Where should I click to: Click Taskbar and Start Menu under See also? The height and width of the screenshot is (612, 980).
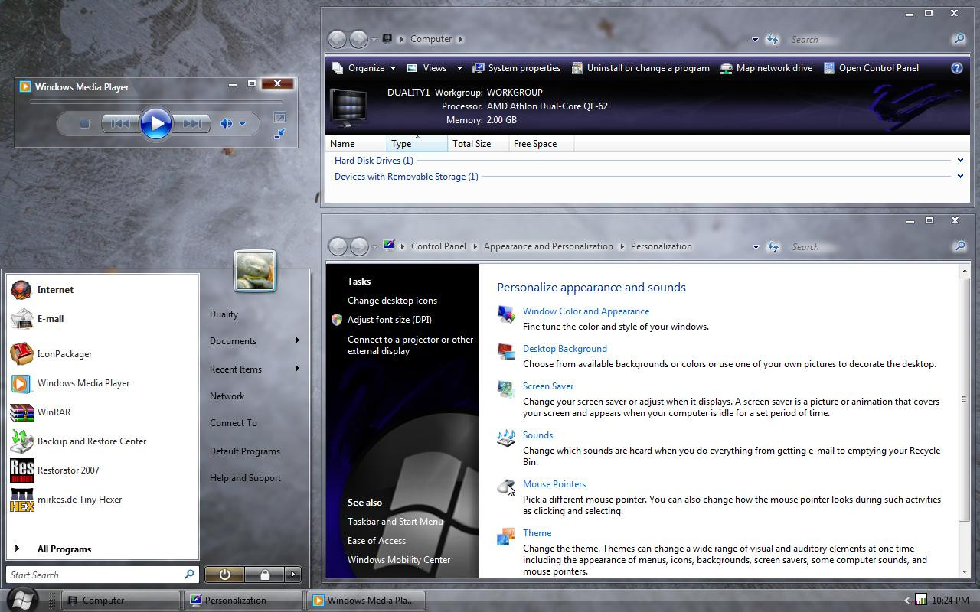[x=395, y=522]
